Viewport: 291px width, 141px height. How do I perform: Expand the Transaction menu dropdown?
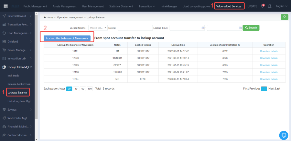pyautogui.click(x=147, y=6)
